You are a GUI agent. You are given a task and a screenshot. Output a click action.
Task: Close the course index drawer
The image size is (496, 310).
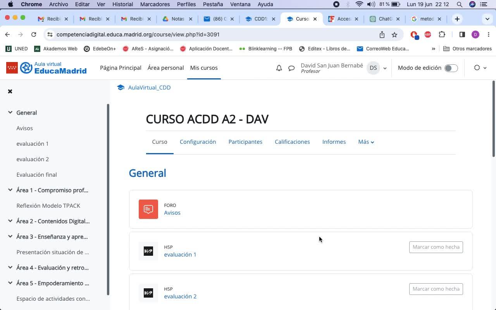[x=10, y=91]
